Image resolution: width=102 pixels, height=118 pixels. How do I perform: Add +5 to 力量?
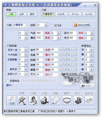pos(66,59)
